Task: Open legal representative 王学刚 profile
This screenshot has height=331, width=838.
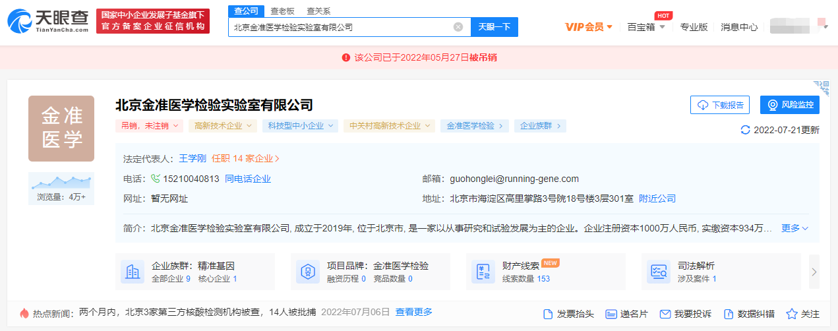Action: [193, 159]
